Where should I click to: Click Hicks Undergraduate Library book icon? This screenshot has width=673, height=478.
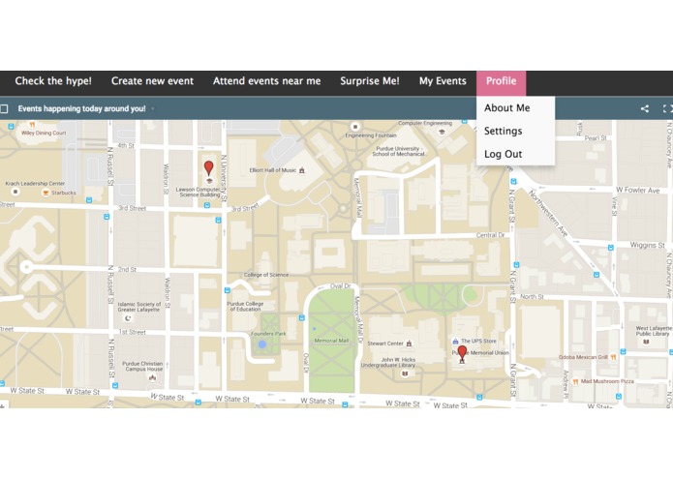coord(405,373)
